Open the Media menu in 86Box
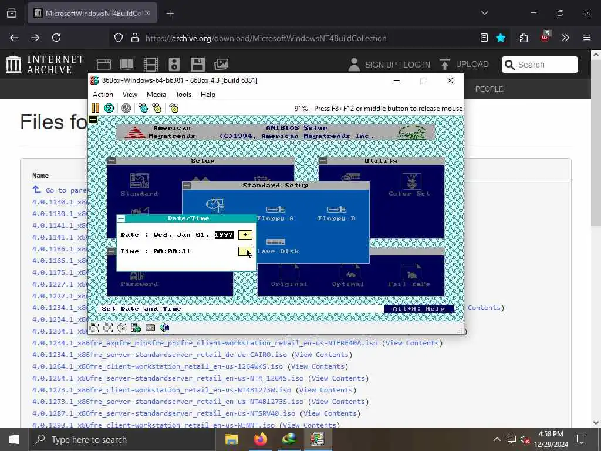The image size is (601, 451). [156, 95]
